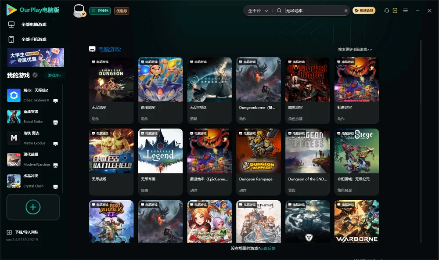This screenshot has width=439, height=260.
Task: Click the title text "Dungeonborne (备..."
Action: tap(257, 108)
